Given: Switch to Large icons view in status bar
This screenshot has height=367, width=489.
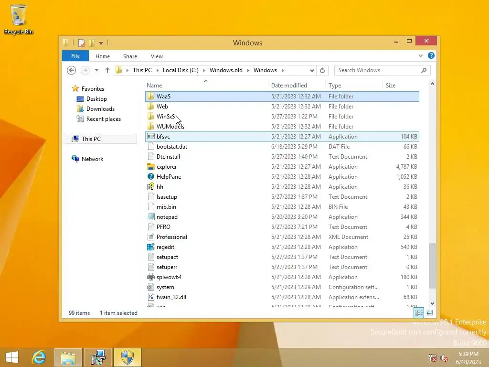Looking at the screenshot, I should [429, 313].
